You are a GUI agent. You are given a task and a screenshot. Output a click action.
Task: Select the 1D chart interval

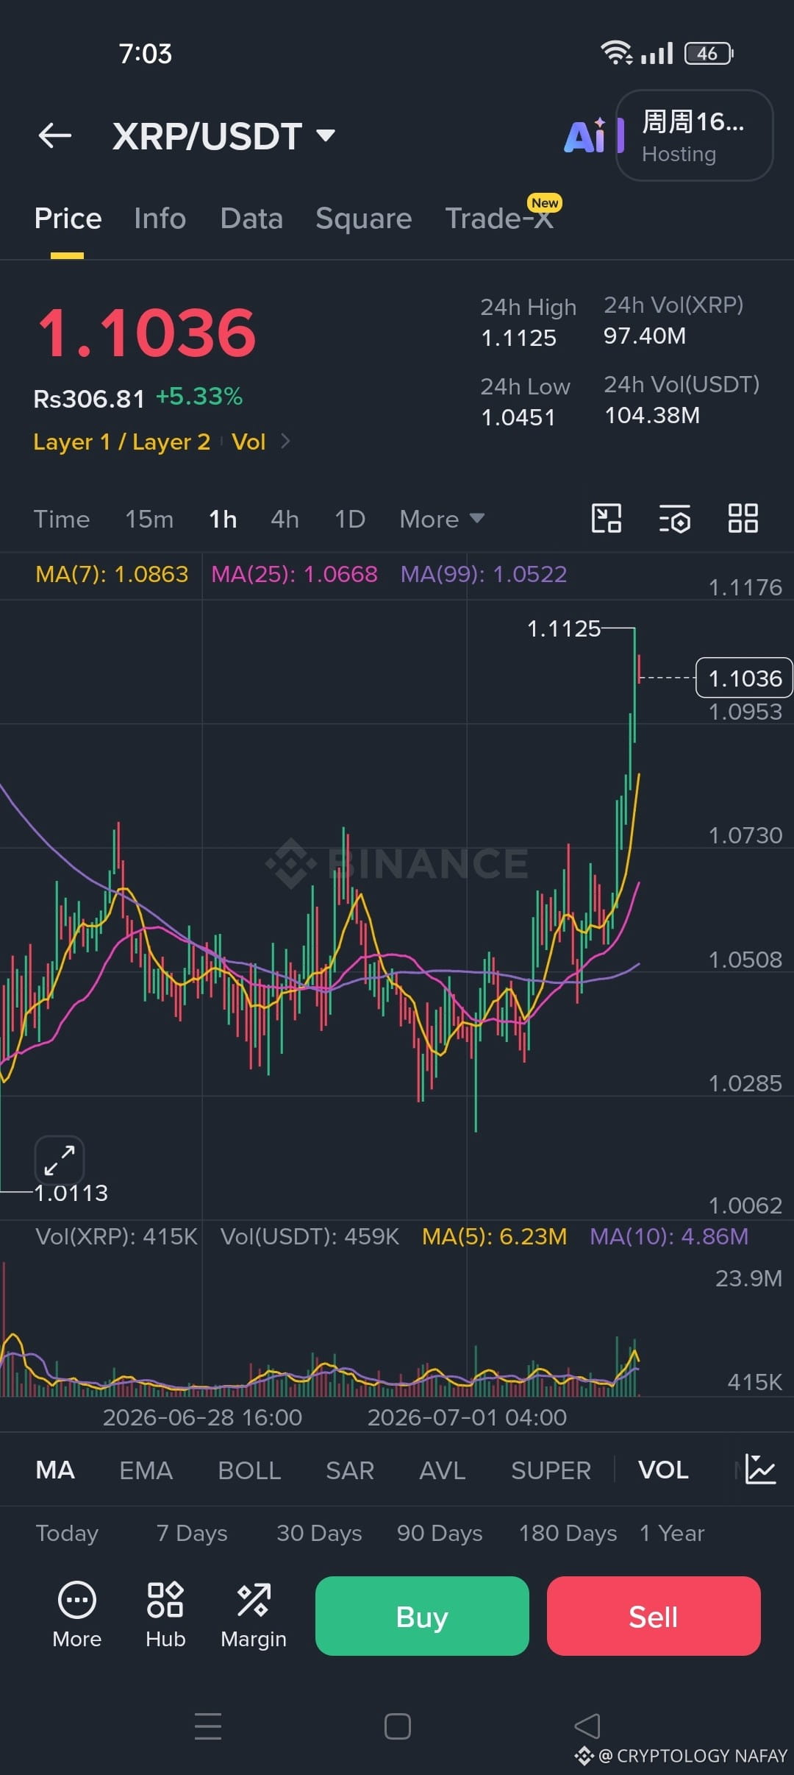click(350, 519)
